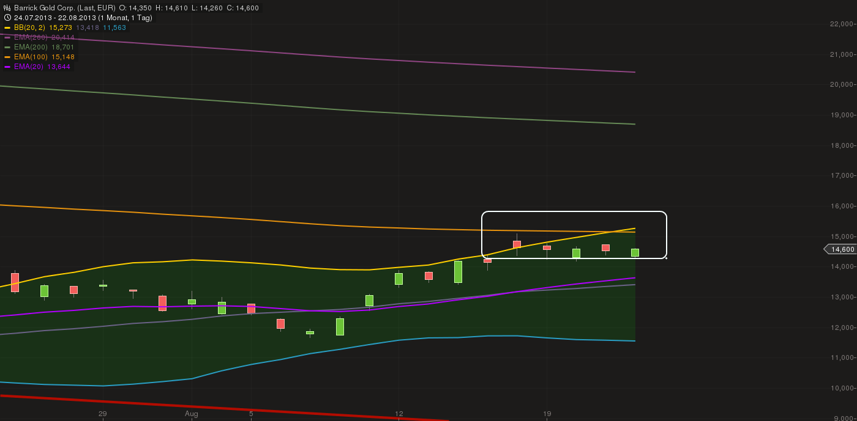
Task: Select the EMA(200) indicator legend entry
Action: [44, 47]
